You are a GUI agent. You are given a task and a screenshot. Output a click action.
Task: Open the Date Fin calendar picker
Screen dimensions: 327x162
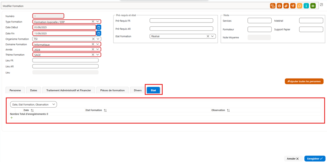point(99,33)
